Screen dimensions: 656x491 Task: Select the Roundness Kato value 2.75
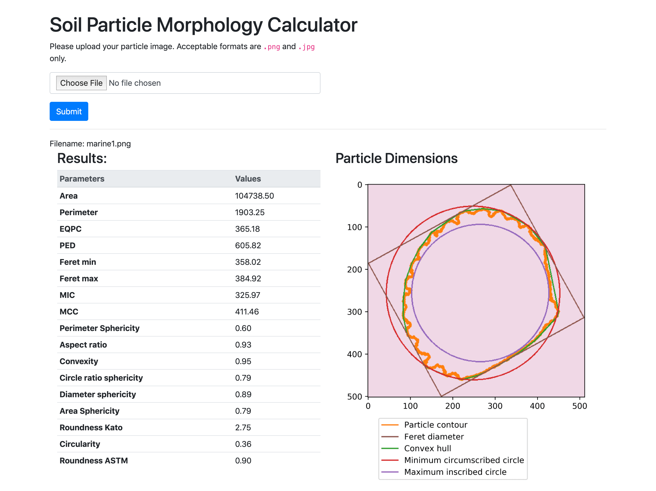243,428
